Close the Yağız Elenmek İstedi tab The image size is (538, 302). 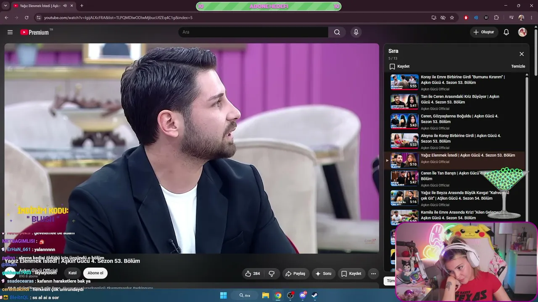point(72,6)
